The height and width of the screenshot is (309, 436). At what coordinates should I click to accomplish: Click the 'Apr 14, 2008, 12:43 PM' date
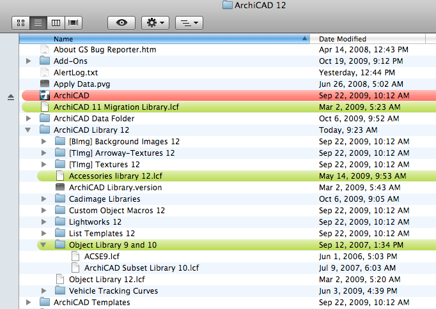click(364, 50)
